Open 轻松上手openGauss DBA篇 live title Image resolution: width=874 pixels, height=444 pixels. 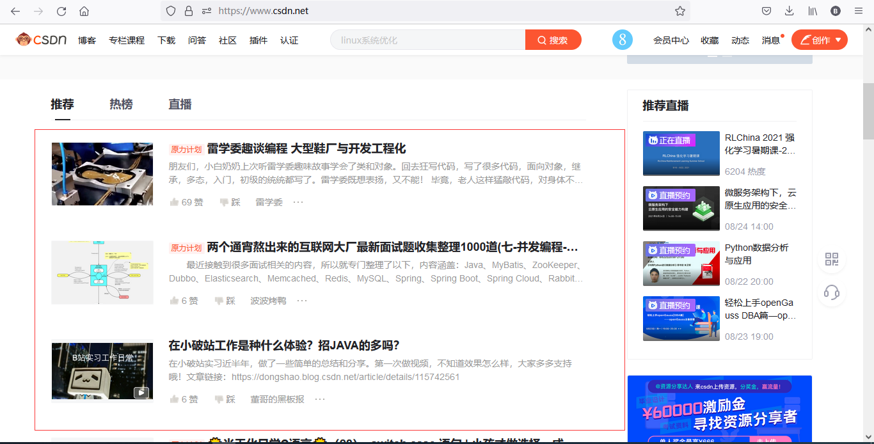click(761, 309)
